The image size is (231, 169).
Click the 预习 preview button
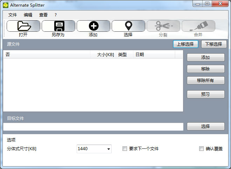pyautogui.click(x=206, y=94)
